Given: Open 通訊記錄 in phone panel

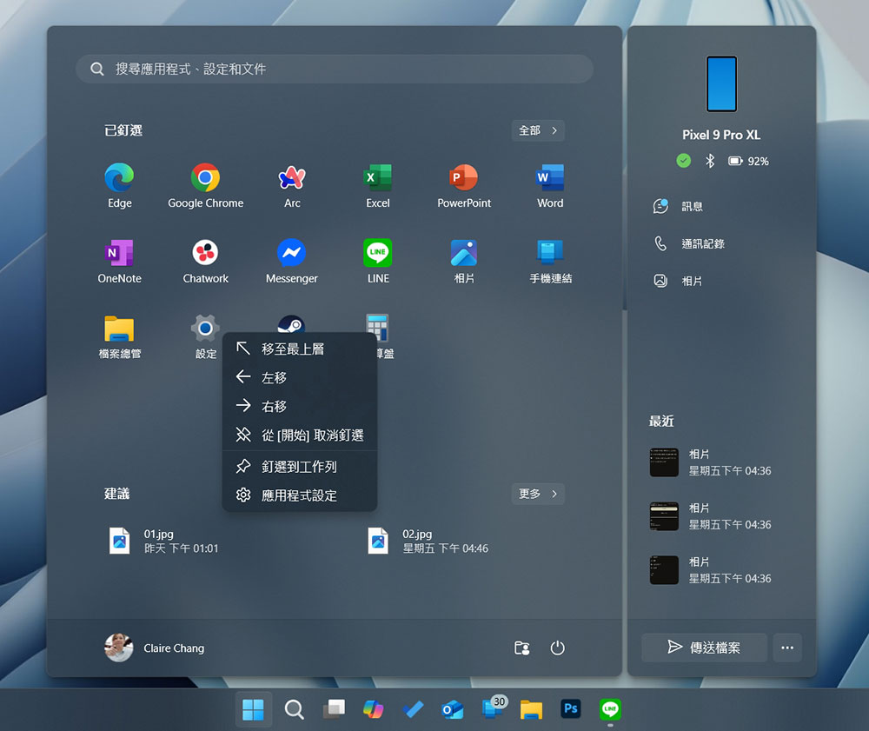Looking at the screenshot, I should [x=689, y=244].
